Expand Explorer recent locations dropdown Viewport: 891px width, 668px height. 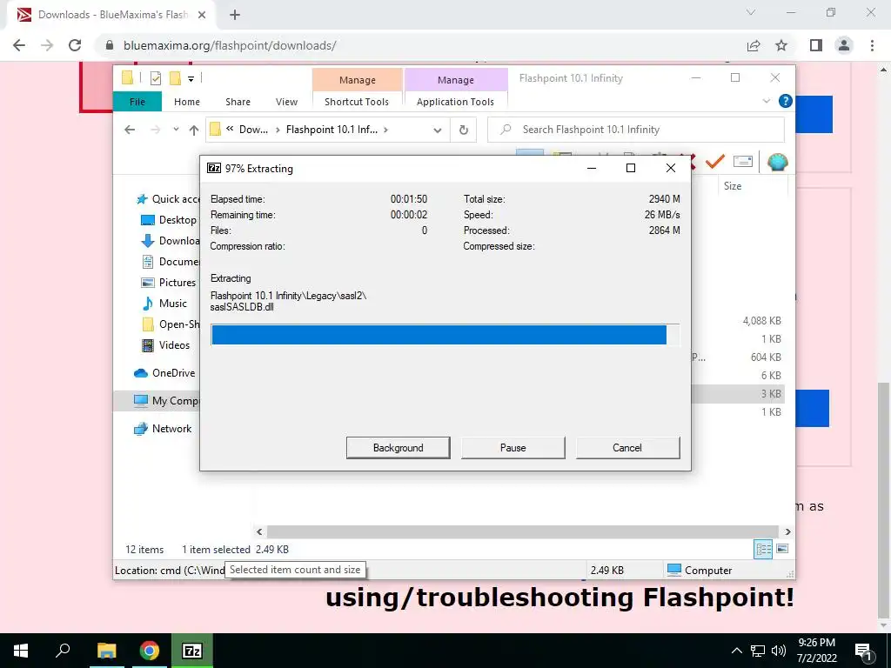[176, 130]
